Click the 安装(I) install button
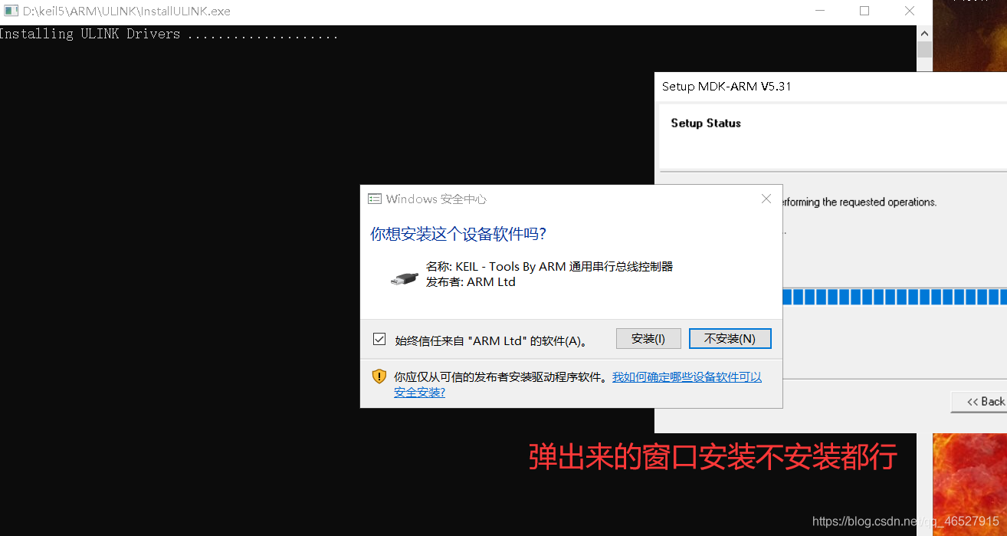The height and width of the screenshot is (536, 1007). pyautogui.click(x=648, y=339)
